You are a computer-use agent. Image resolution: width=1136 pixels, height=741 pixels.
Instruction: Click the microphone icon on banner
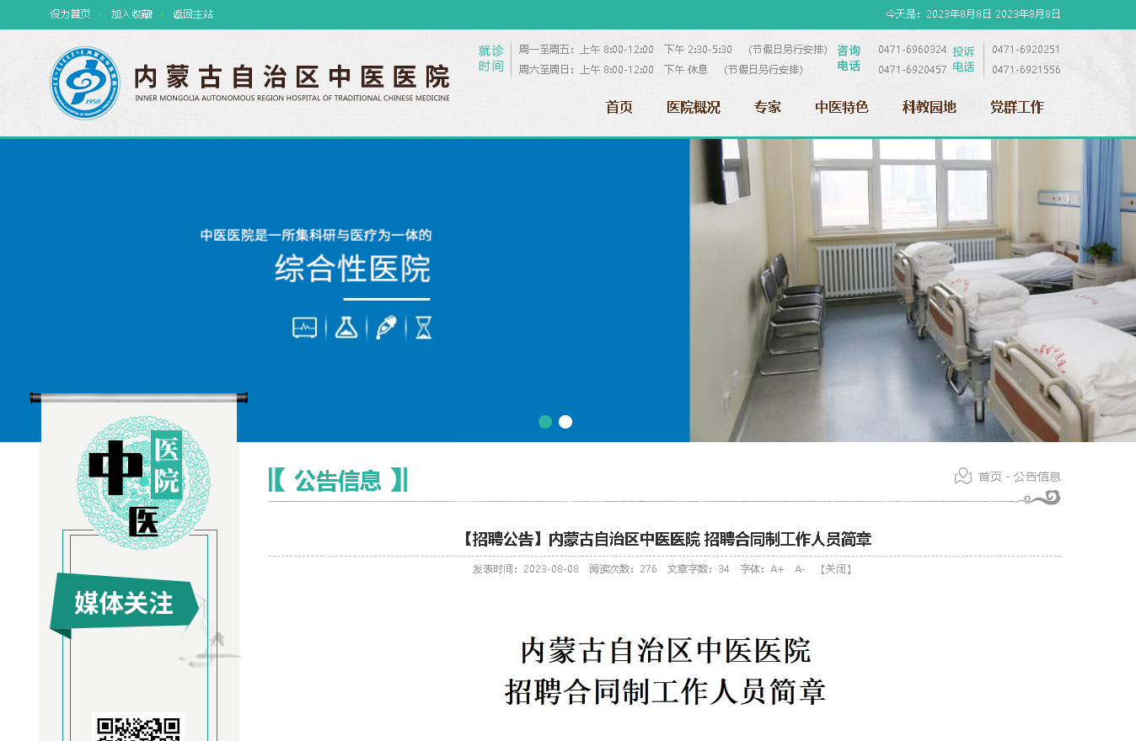coord(386,328)
